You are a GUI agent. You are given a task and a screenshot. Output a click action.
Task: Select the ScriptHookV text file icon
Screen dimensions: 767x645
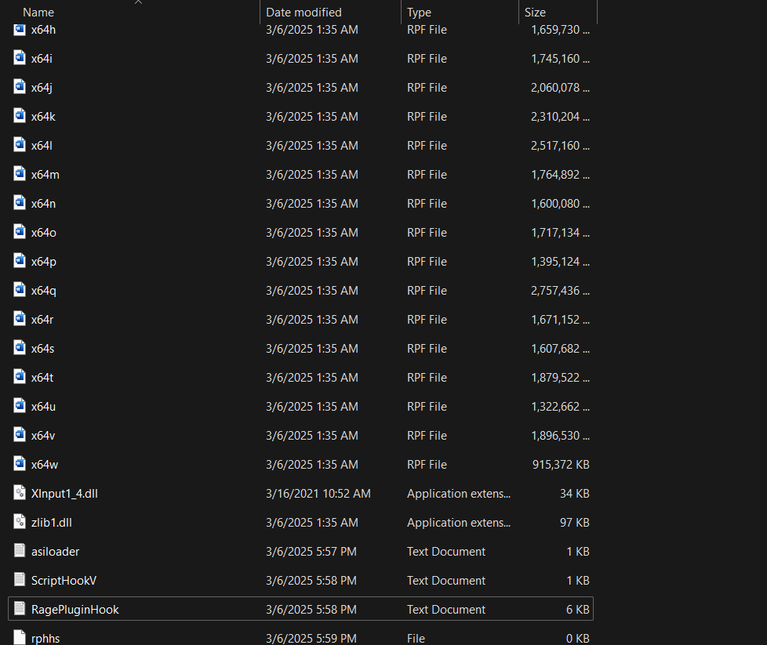20,580
